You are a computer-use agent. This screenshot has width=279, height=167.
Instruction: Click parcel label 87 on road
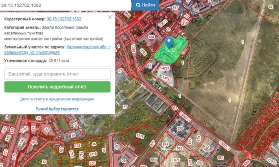click(175, 108)
